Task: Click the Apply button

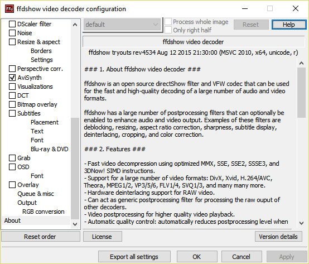Action: click(x=287, y=257)
